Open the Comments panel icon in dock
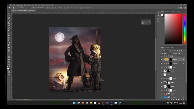Image resolution: width=194 pixels, height=109 pixels. click(158, 15)
